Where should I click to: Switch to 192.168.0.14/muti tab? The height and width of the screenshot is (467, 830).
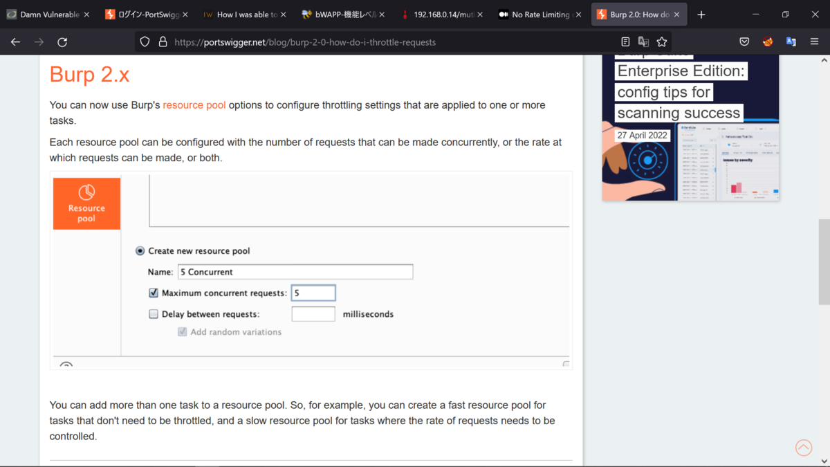[443, 15]
